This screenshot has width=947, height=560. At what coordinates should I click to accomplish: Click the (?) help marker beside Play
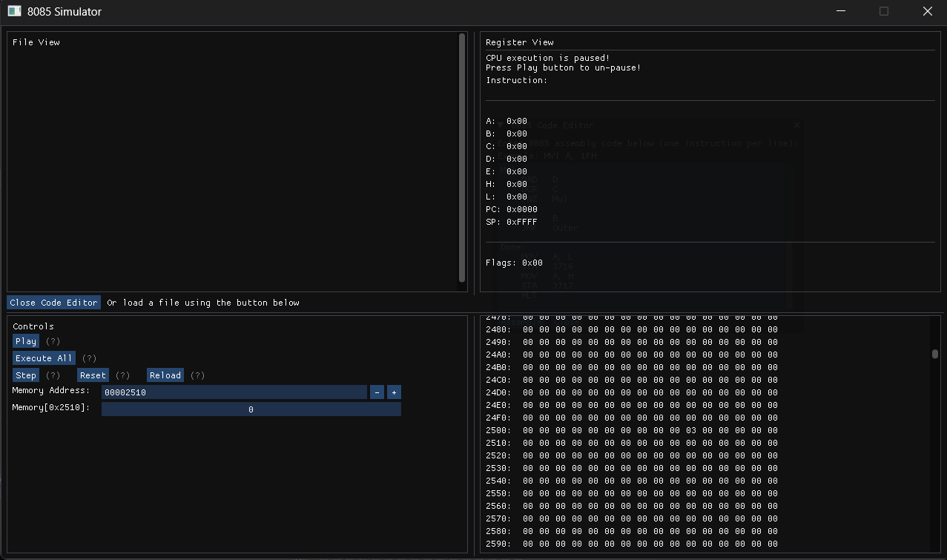[53, 341]
